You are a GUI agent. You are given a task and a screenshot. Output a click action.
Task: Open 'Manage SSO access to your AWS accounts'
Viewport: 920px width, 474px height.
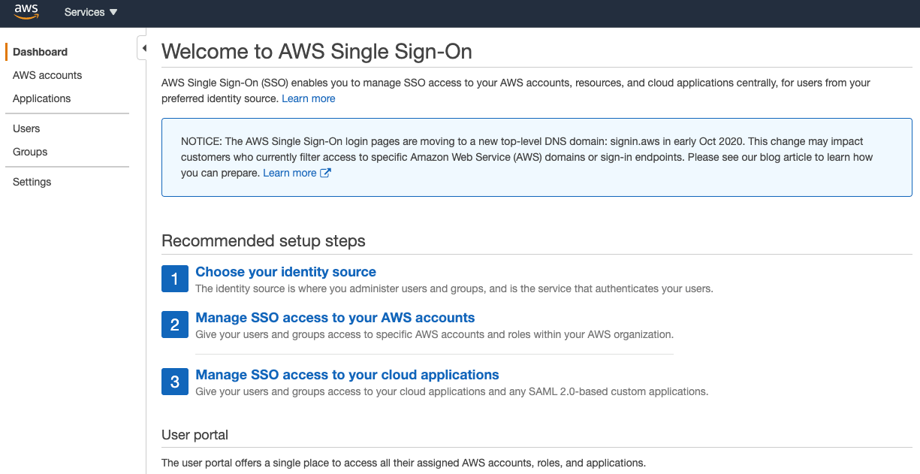[335, 318]
